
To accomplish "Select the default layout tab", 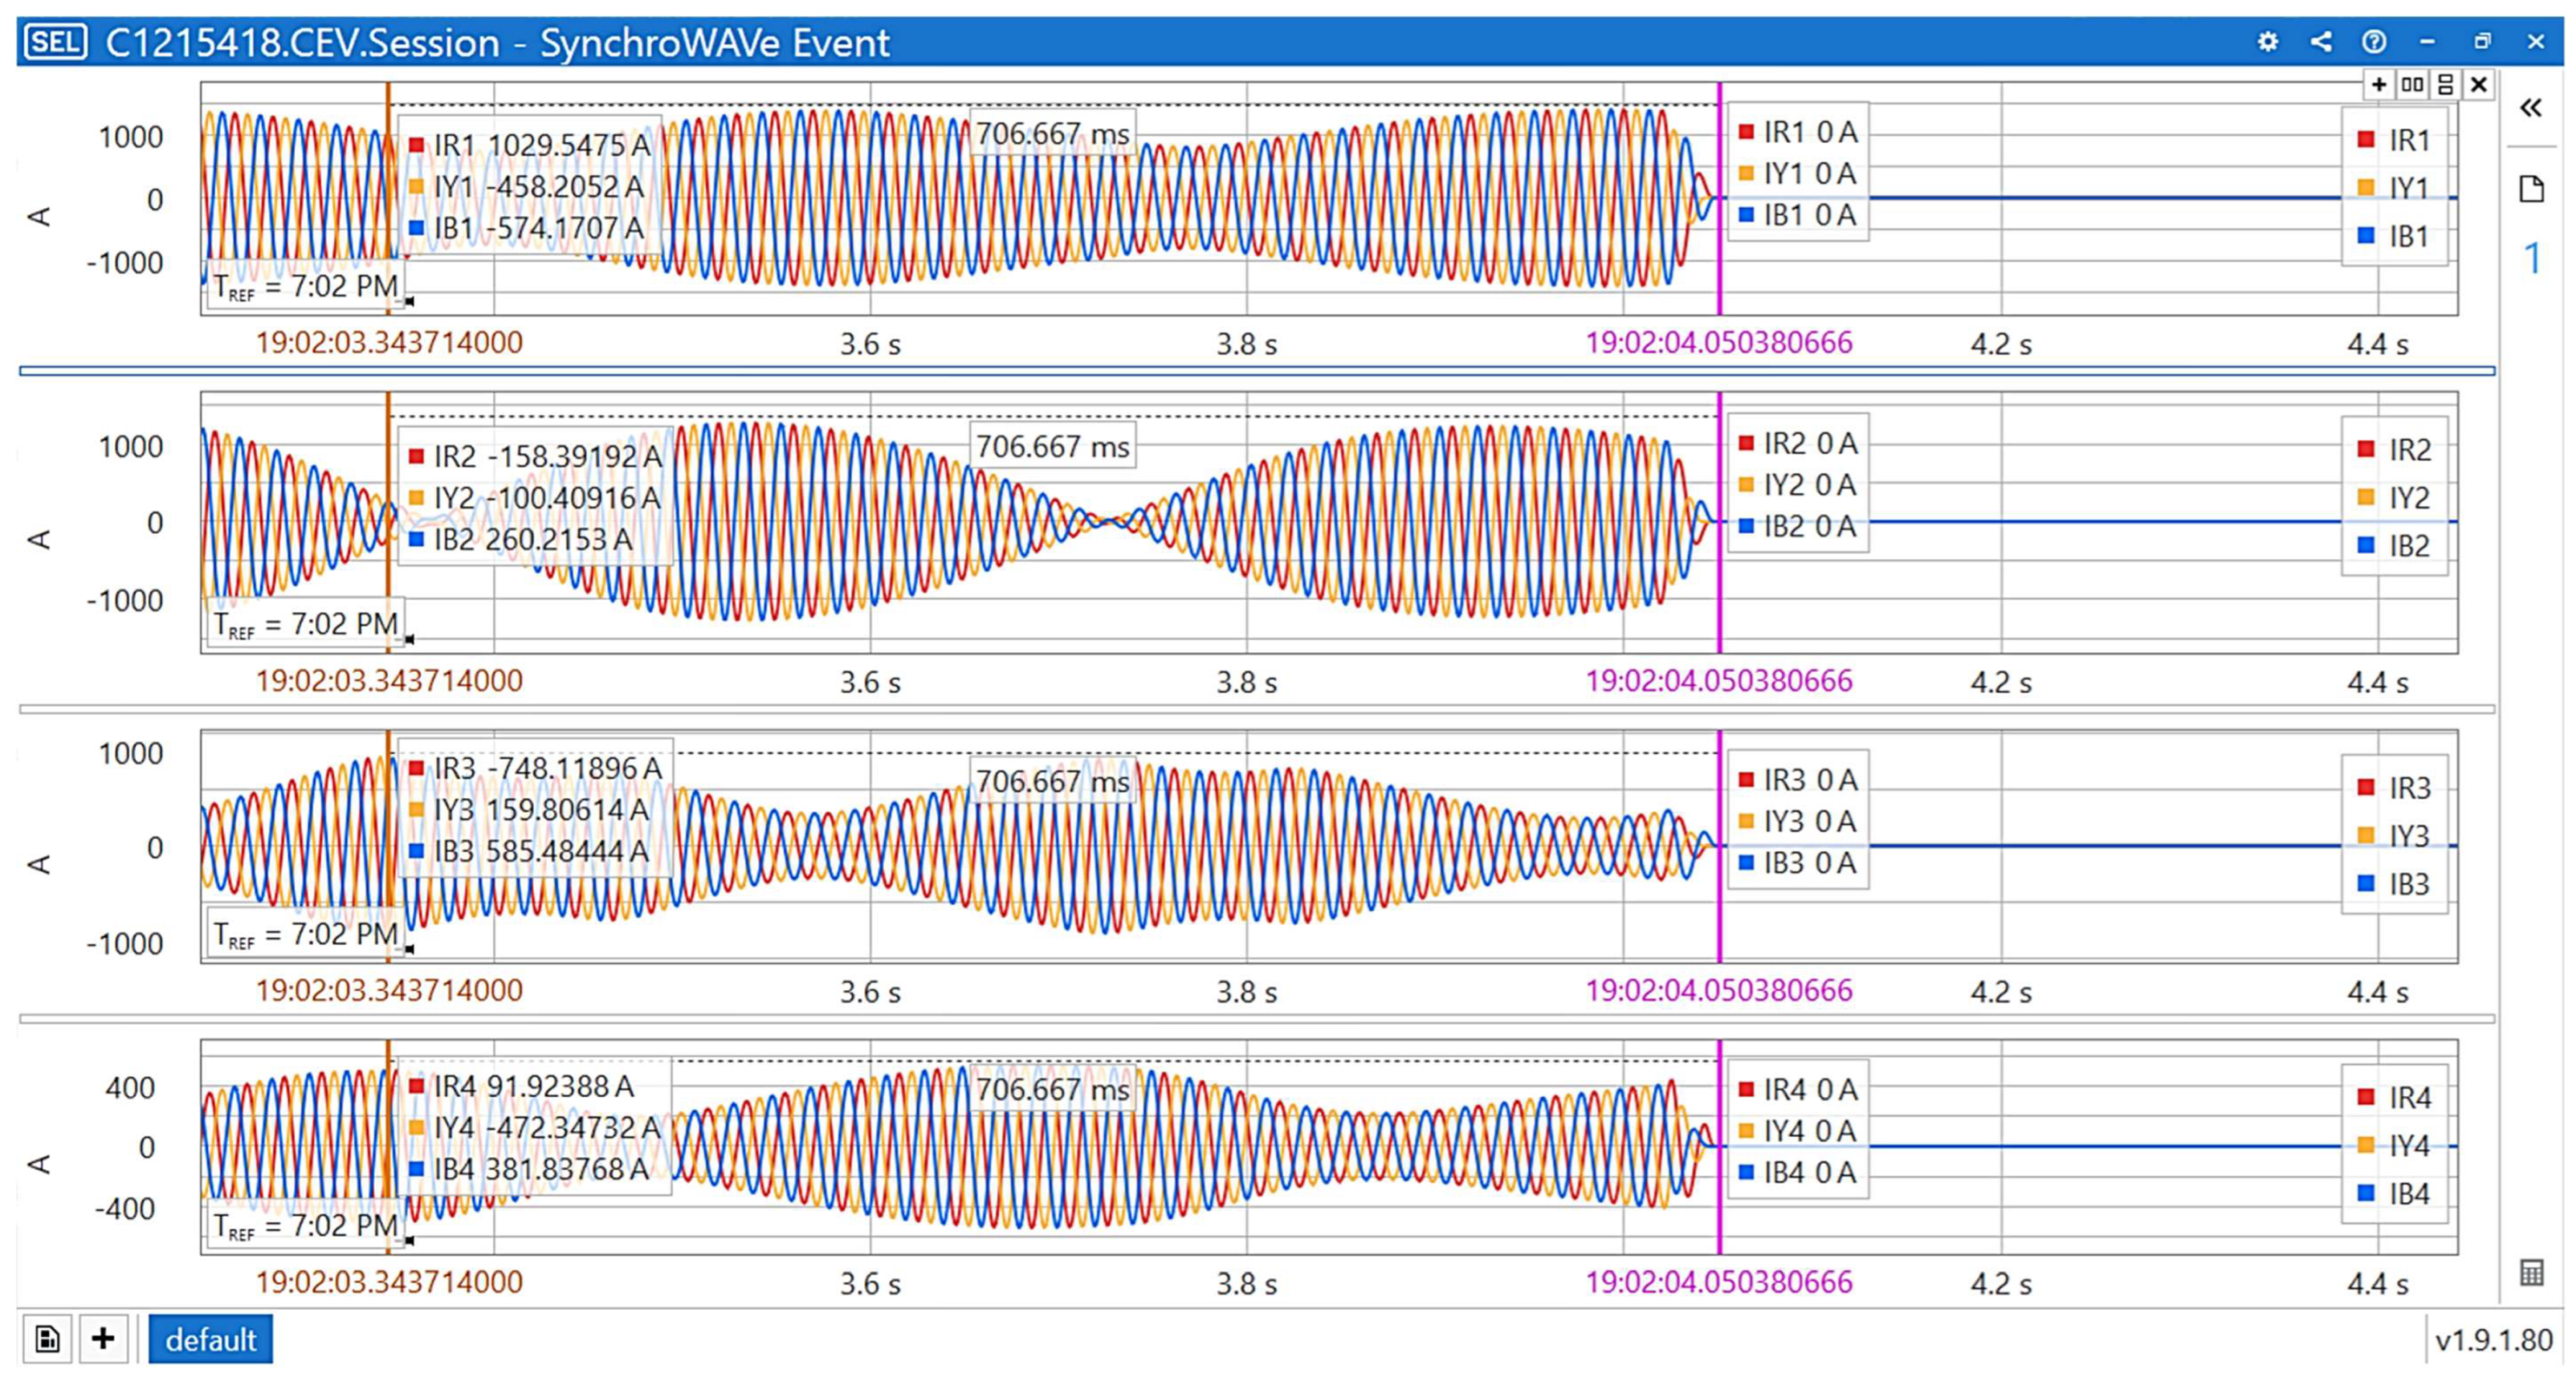I will tap(210, 1339).
